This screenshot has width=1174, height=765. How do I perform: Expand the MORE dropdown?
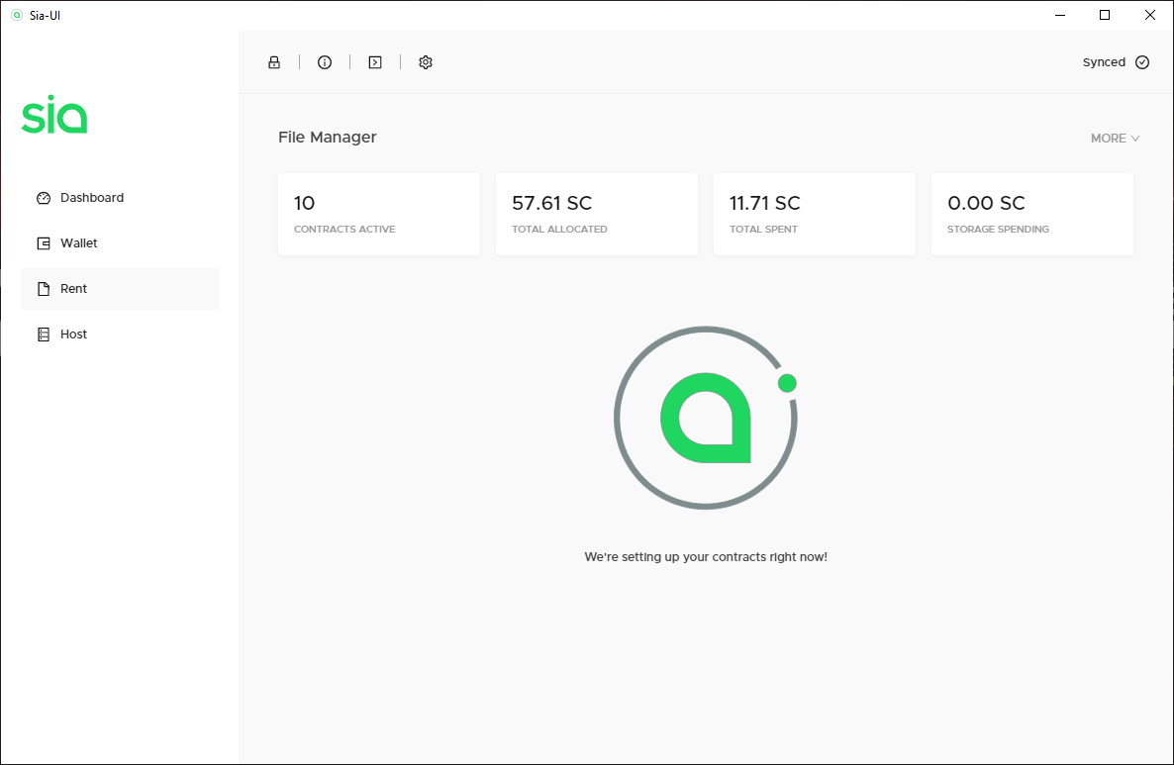pos(1115,138)
